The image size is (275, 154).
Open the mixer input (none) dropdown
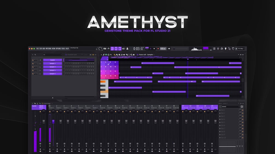pos(231,107)
